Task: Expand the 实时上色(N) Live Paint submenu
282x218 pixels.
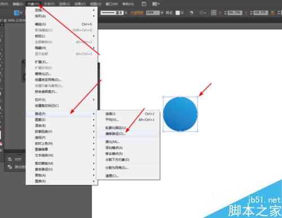Action: [61, 143]
